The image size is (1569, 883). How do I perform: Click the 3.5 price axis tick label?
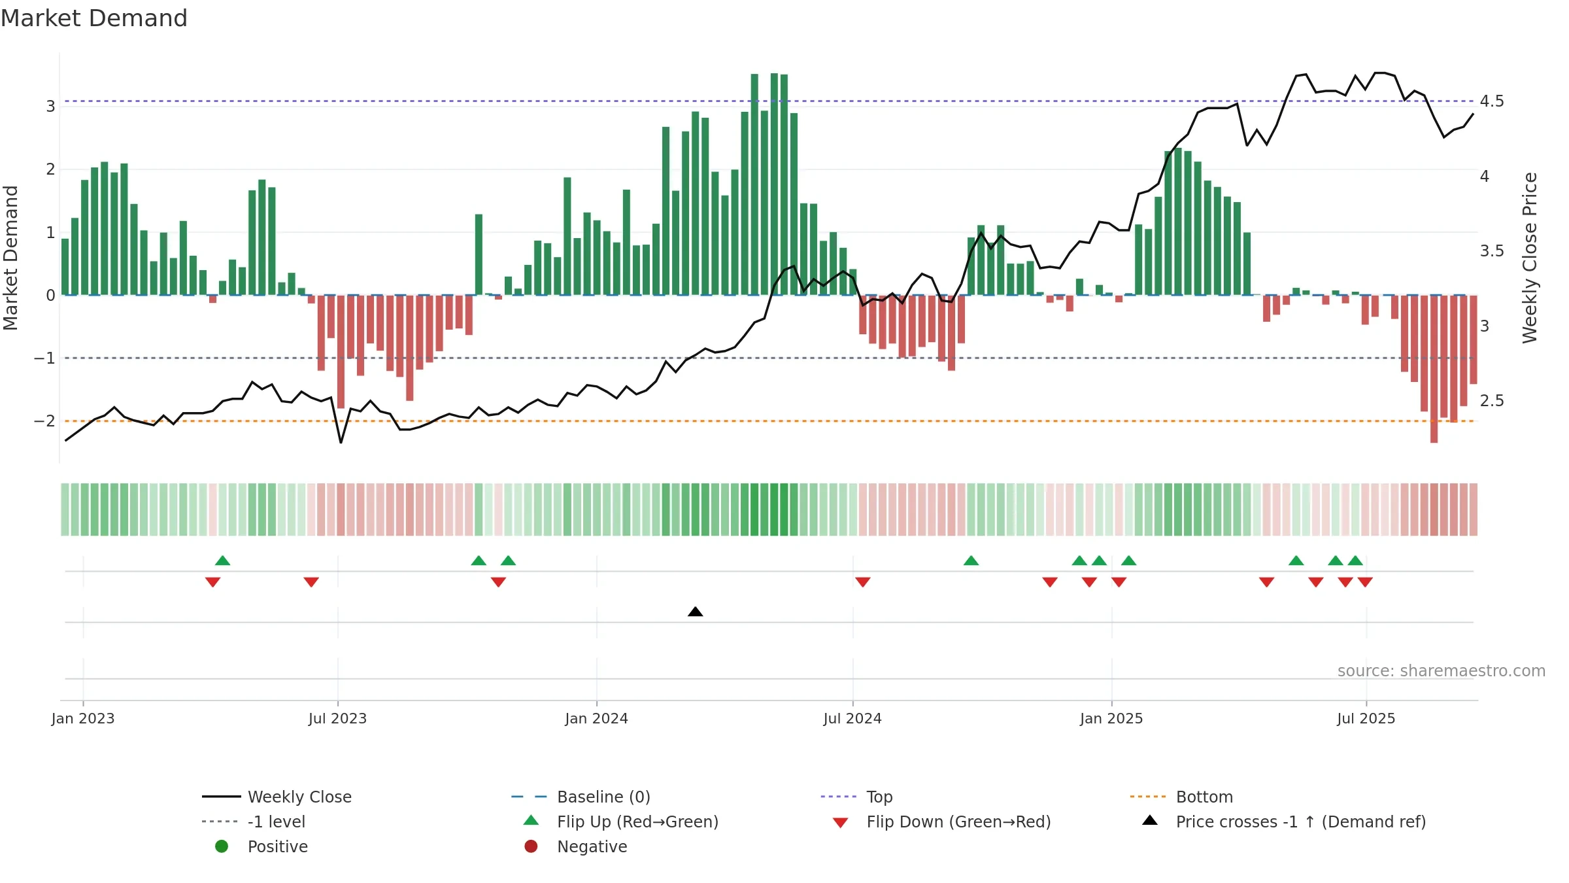1492,251
